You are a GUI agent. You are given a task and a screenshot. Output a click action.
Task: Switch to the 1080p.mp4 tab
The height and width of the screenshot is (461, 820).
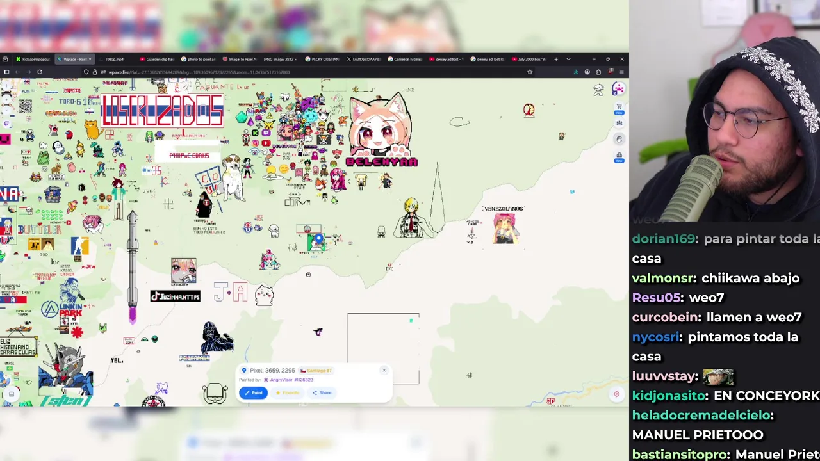click(x=114, y=59)
